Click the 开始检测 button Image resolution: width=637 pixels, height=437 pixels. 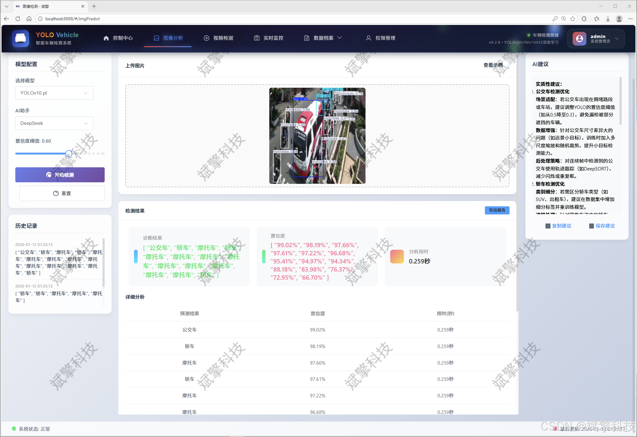click(60, 175)
